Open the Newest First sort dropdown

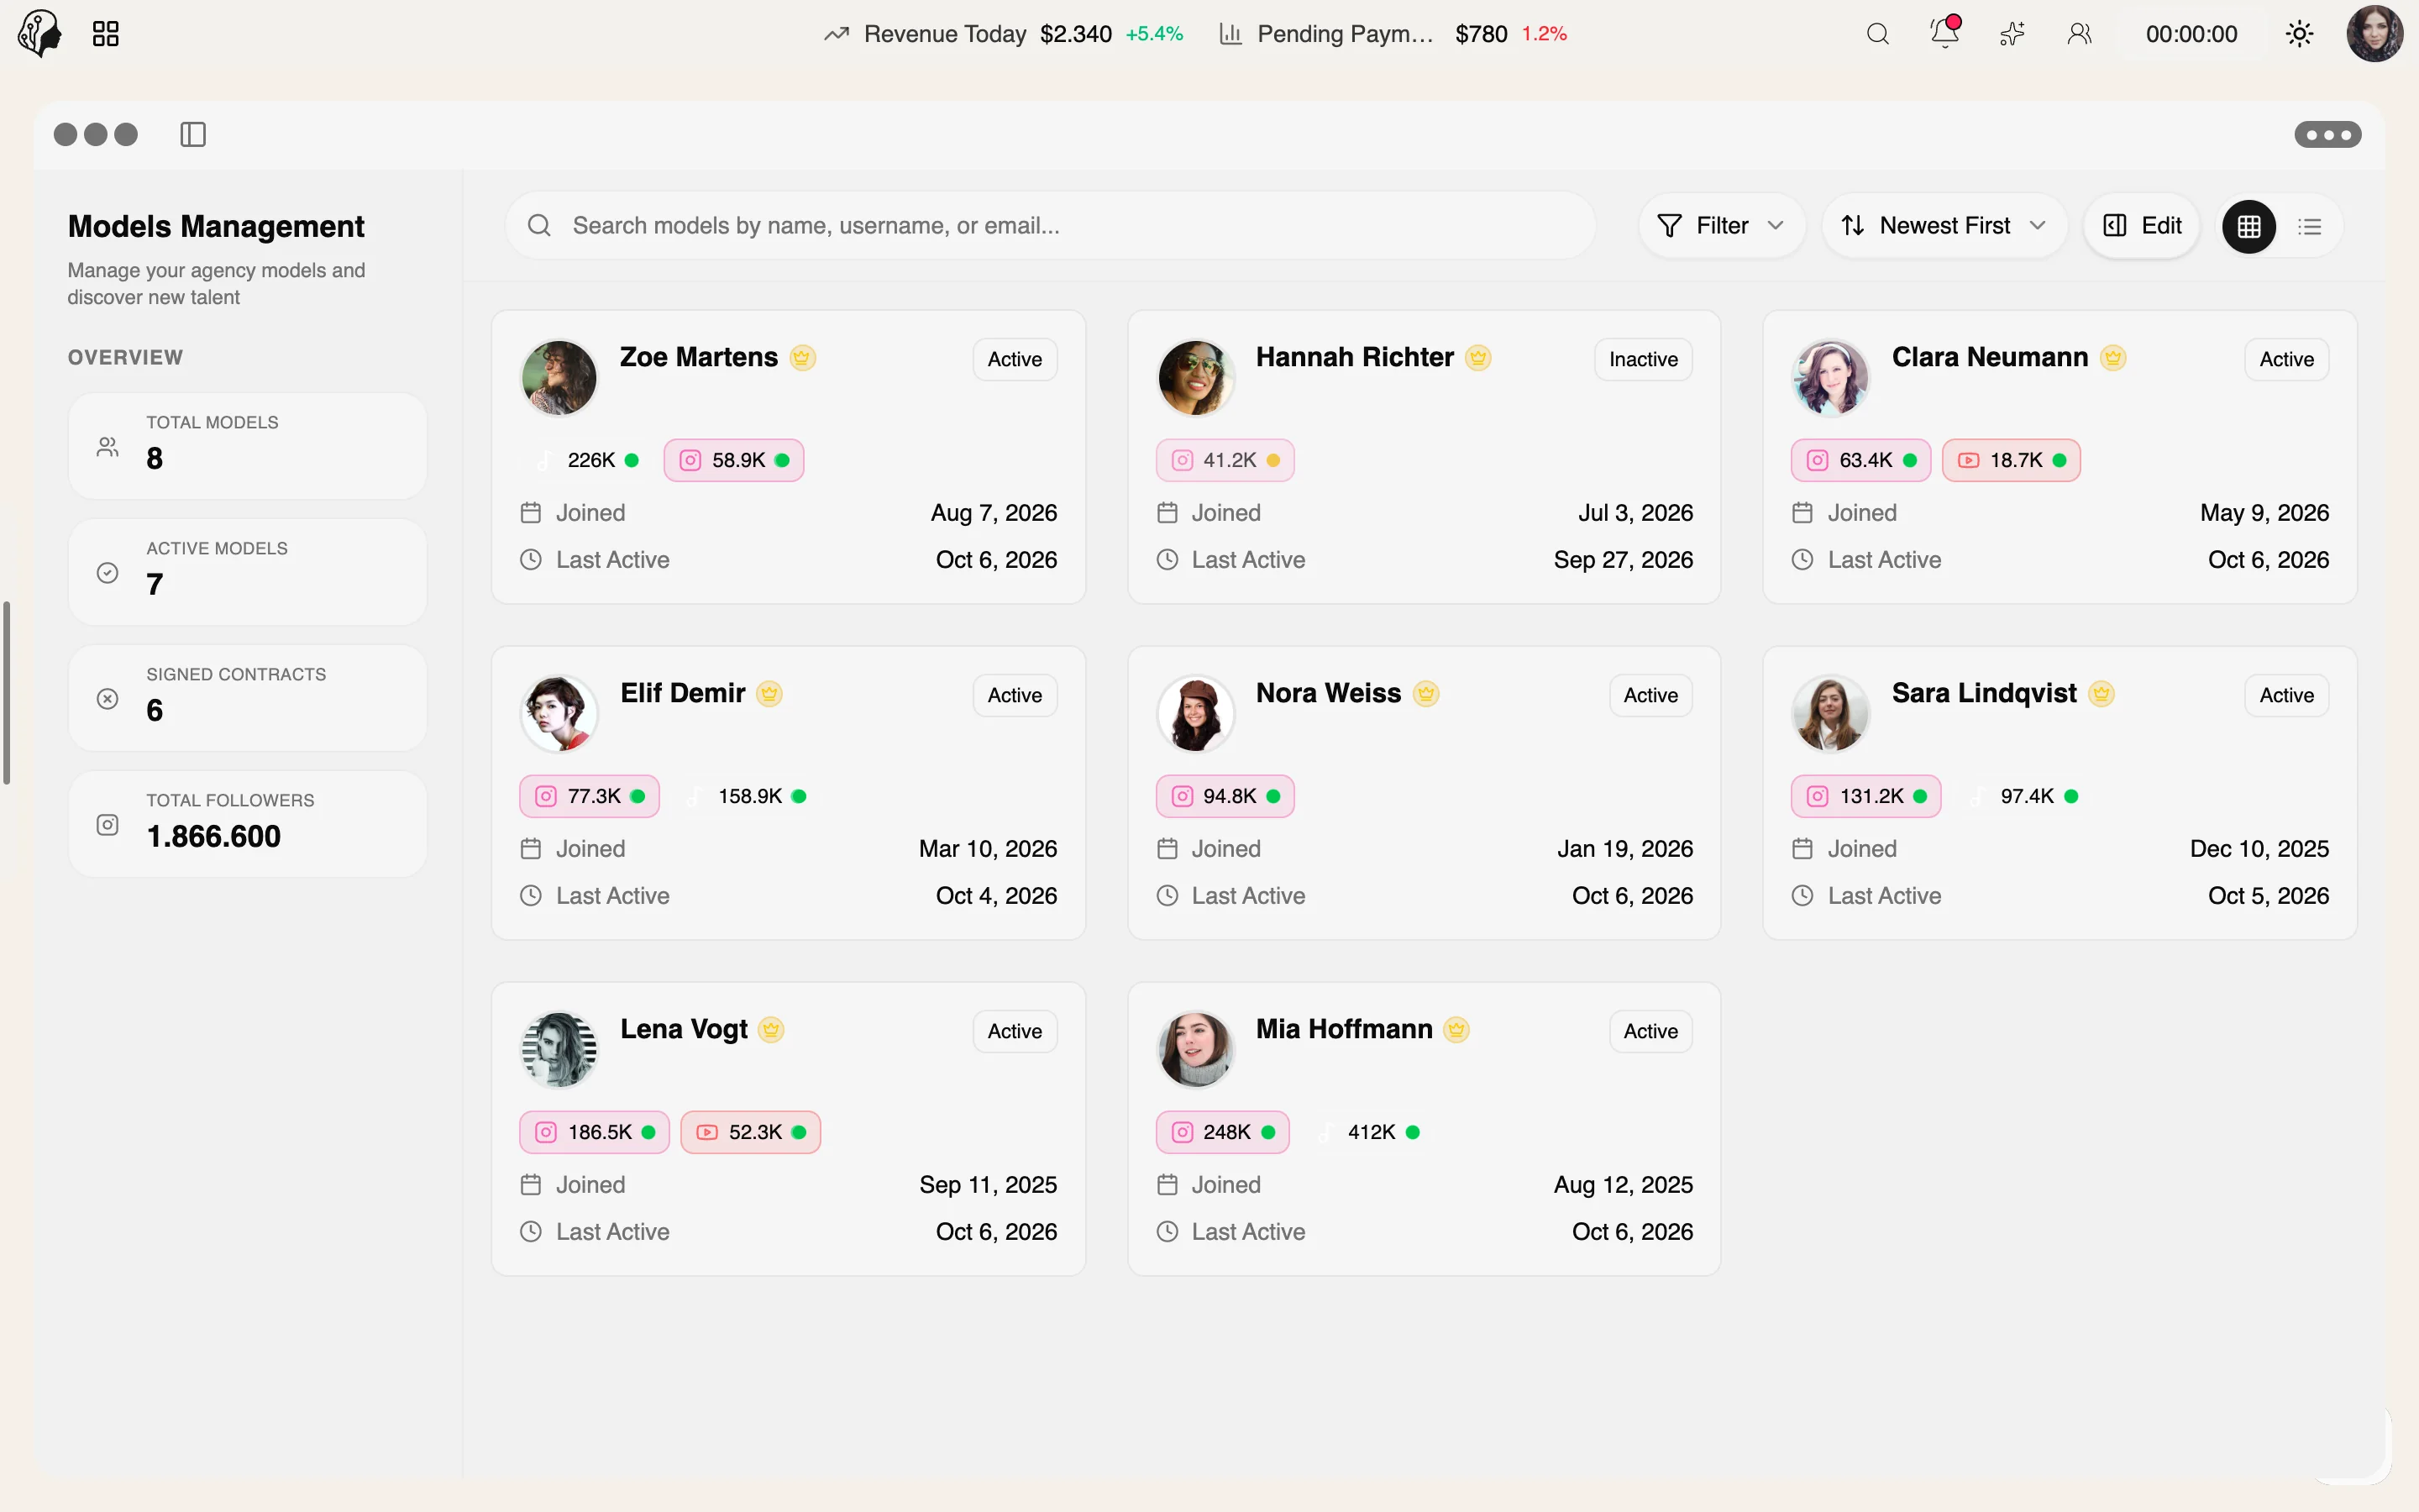coord(1944,226)
